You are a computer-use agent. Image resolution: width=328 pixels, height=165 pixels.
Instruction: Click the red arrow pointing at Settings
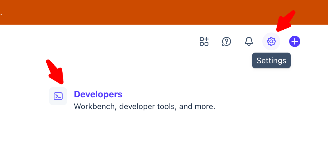pyautogui.click(x=286, y=21)
